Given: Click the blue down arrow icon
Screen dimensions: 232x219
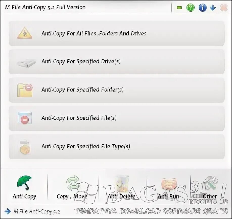Looking at the screenshot, I should pyautogui.click(x=213, y=7).
